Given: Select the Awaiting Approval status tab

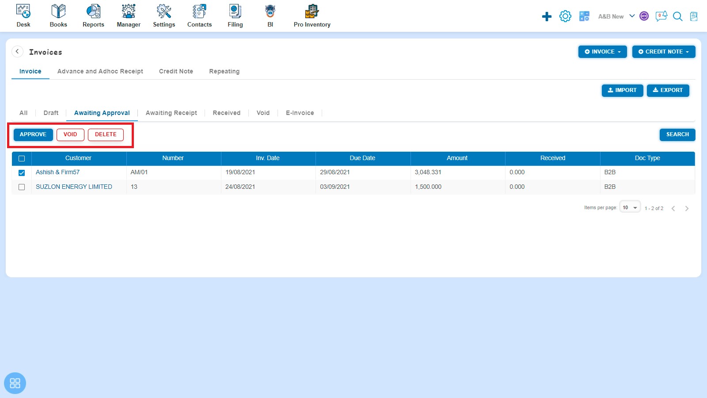Looking at the screenshot, I should point(102,113).
